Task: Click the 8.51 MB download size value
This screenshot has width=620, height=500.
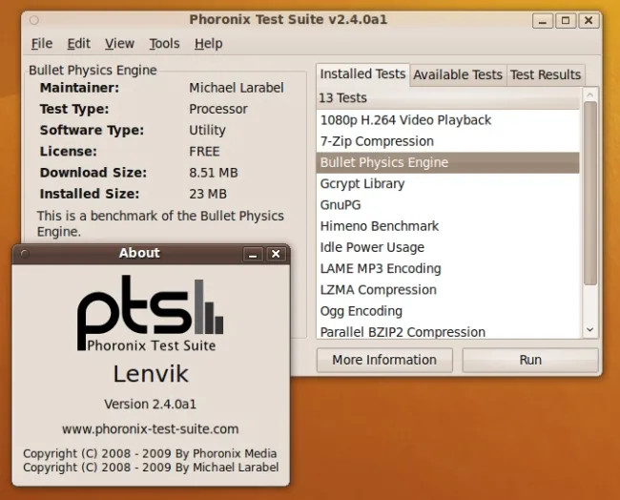Action: (x=214, y=173)
